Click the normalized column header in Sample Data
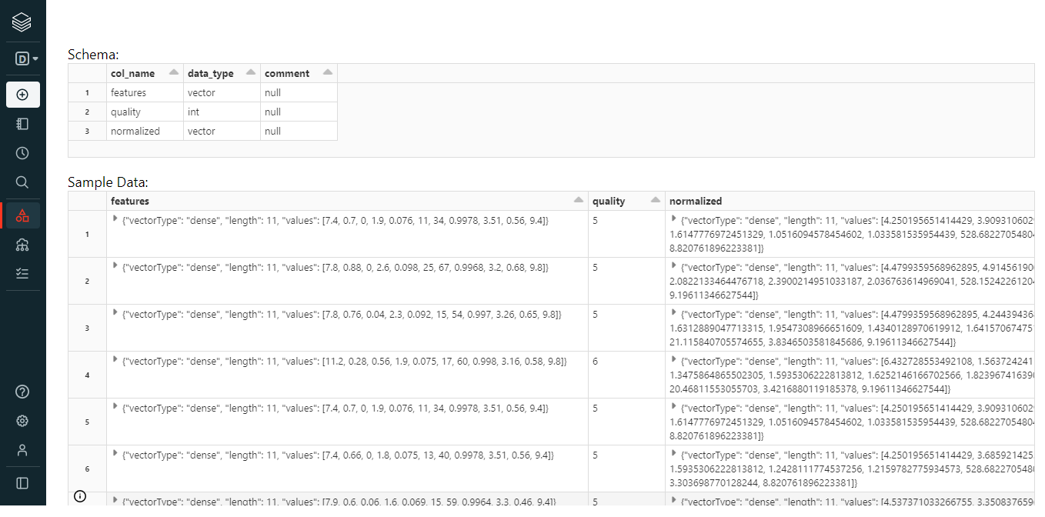 pos(850,201)
